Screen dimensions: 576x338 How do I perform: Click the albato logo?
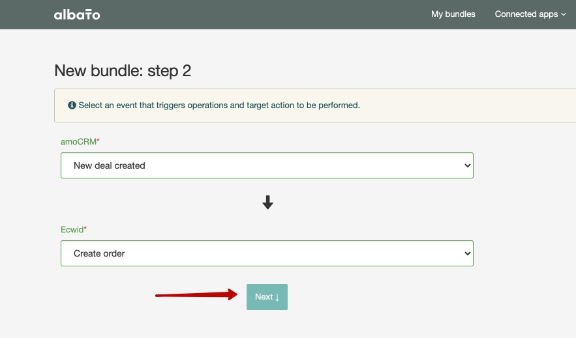click(77, 14)
